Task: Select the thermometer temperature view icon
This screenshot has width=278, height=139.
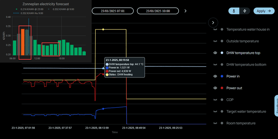Action: tap(234, 11)
